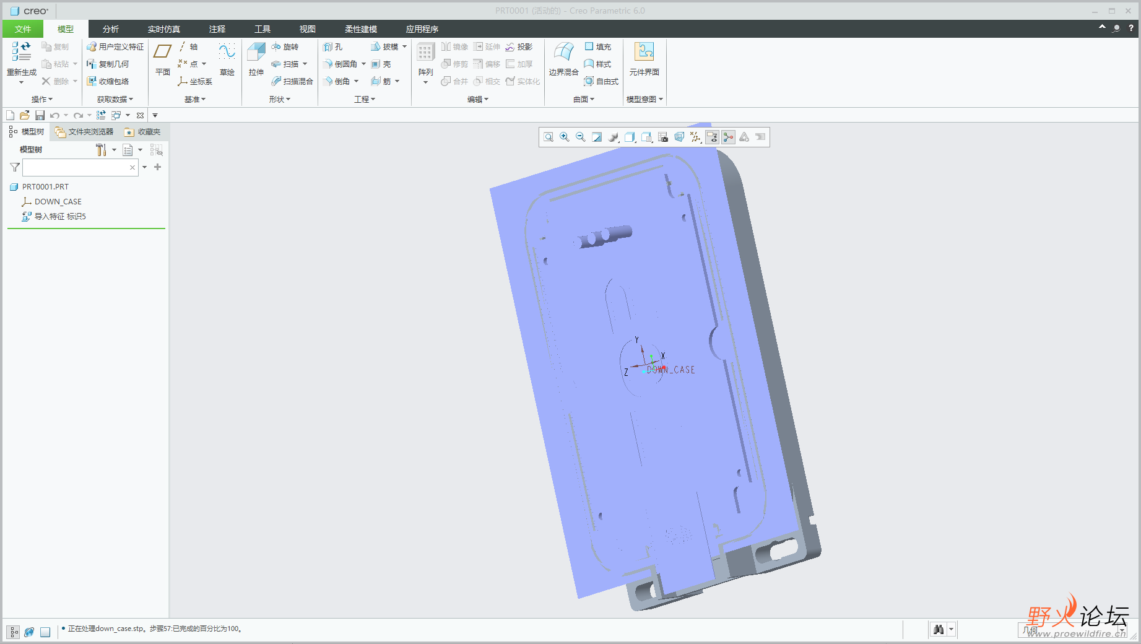
Task: Click the Zoom In magnifier icon
Action: [565, 137]
